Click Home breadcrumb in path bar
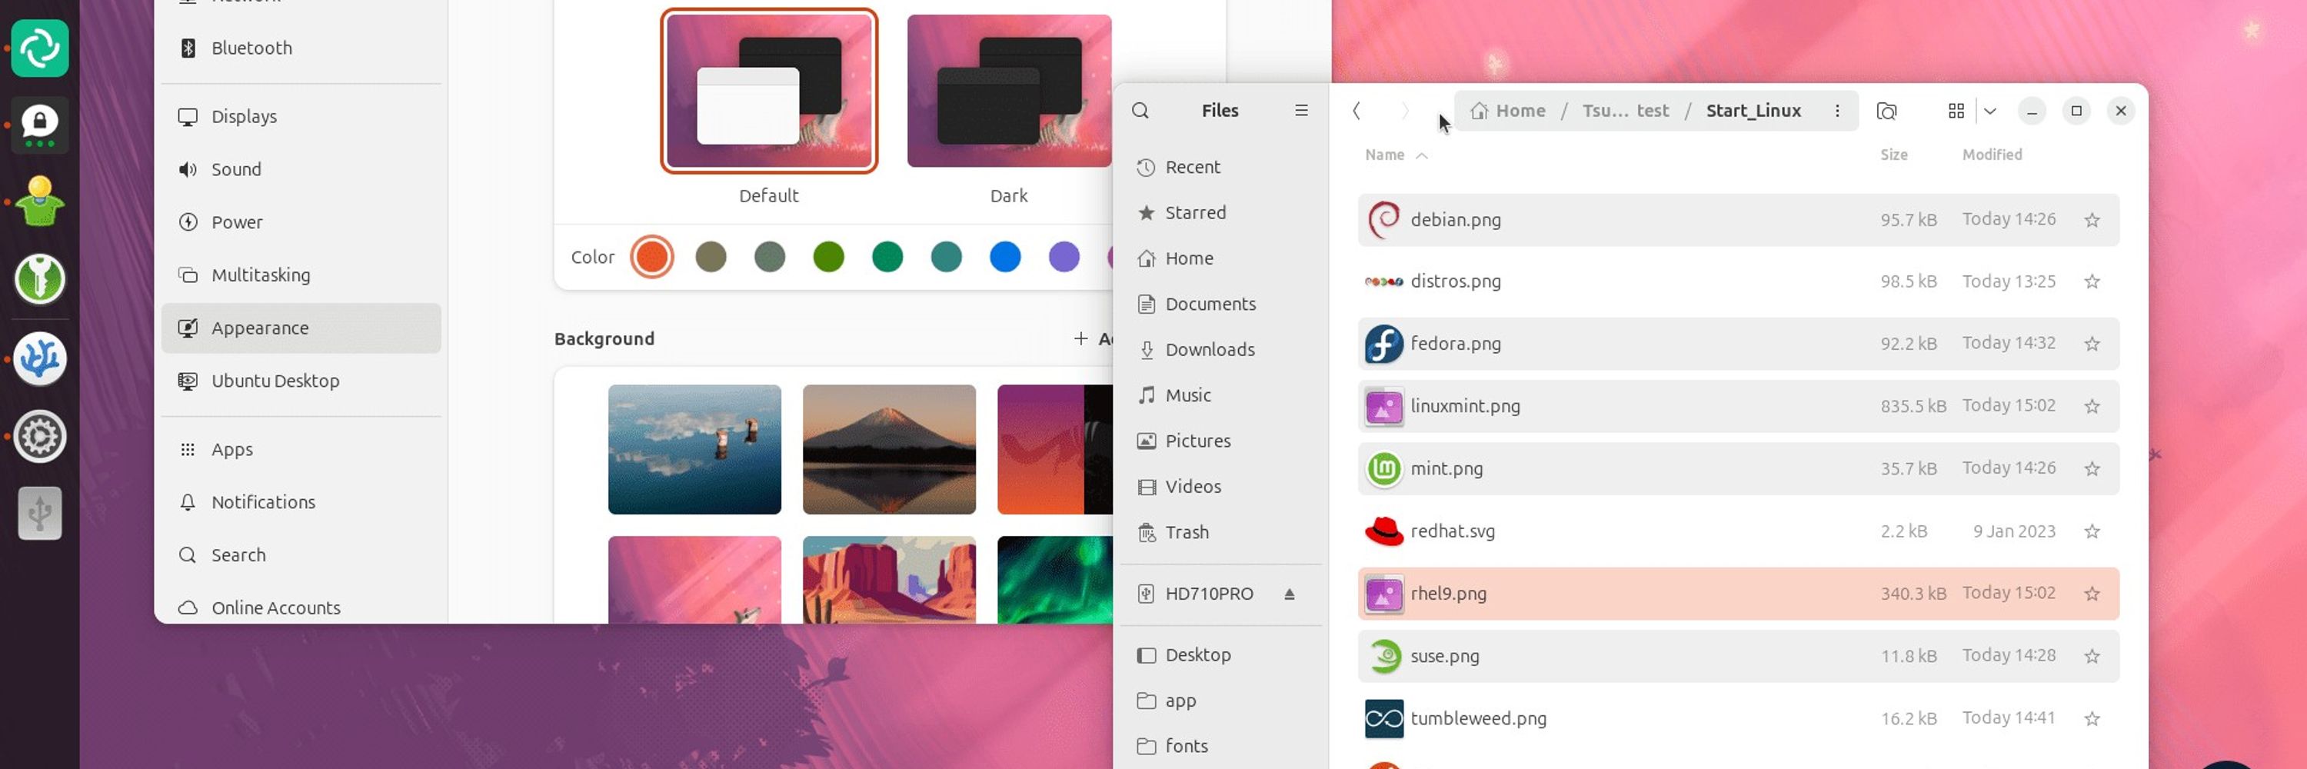 click(1508, 111)
